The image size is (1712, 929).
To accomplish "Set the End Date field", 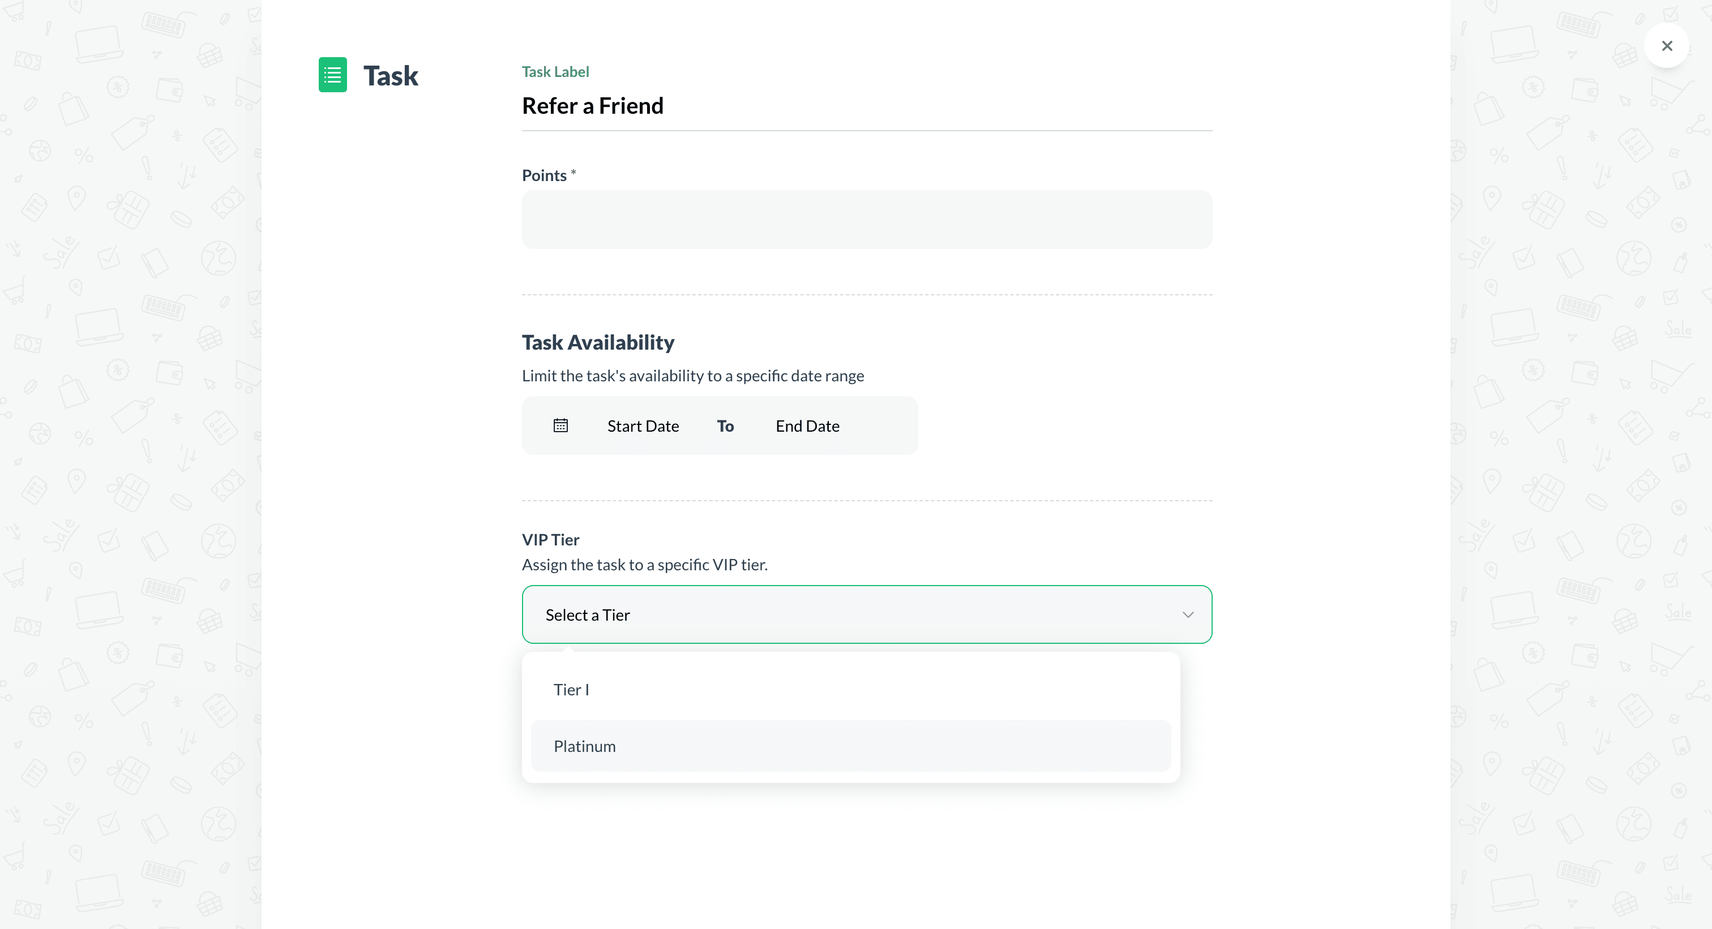I will [x=807, y=427].
